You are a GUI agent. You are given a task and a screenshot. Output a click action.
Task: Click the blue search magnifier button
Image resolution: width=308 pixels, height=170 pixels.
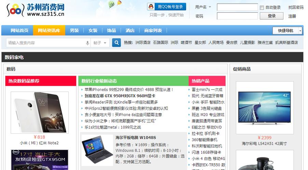click(116, 43)
